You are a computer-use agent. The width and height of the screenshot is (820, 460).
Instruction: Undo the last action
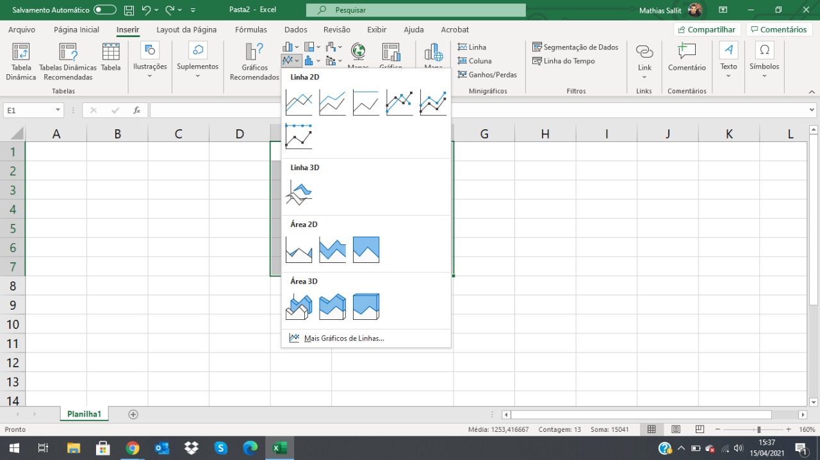146,10
